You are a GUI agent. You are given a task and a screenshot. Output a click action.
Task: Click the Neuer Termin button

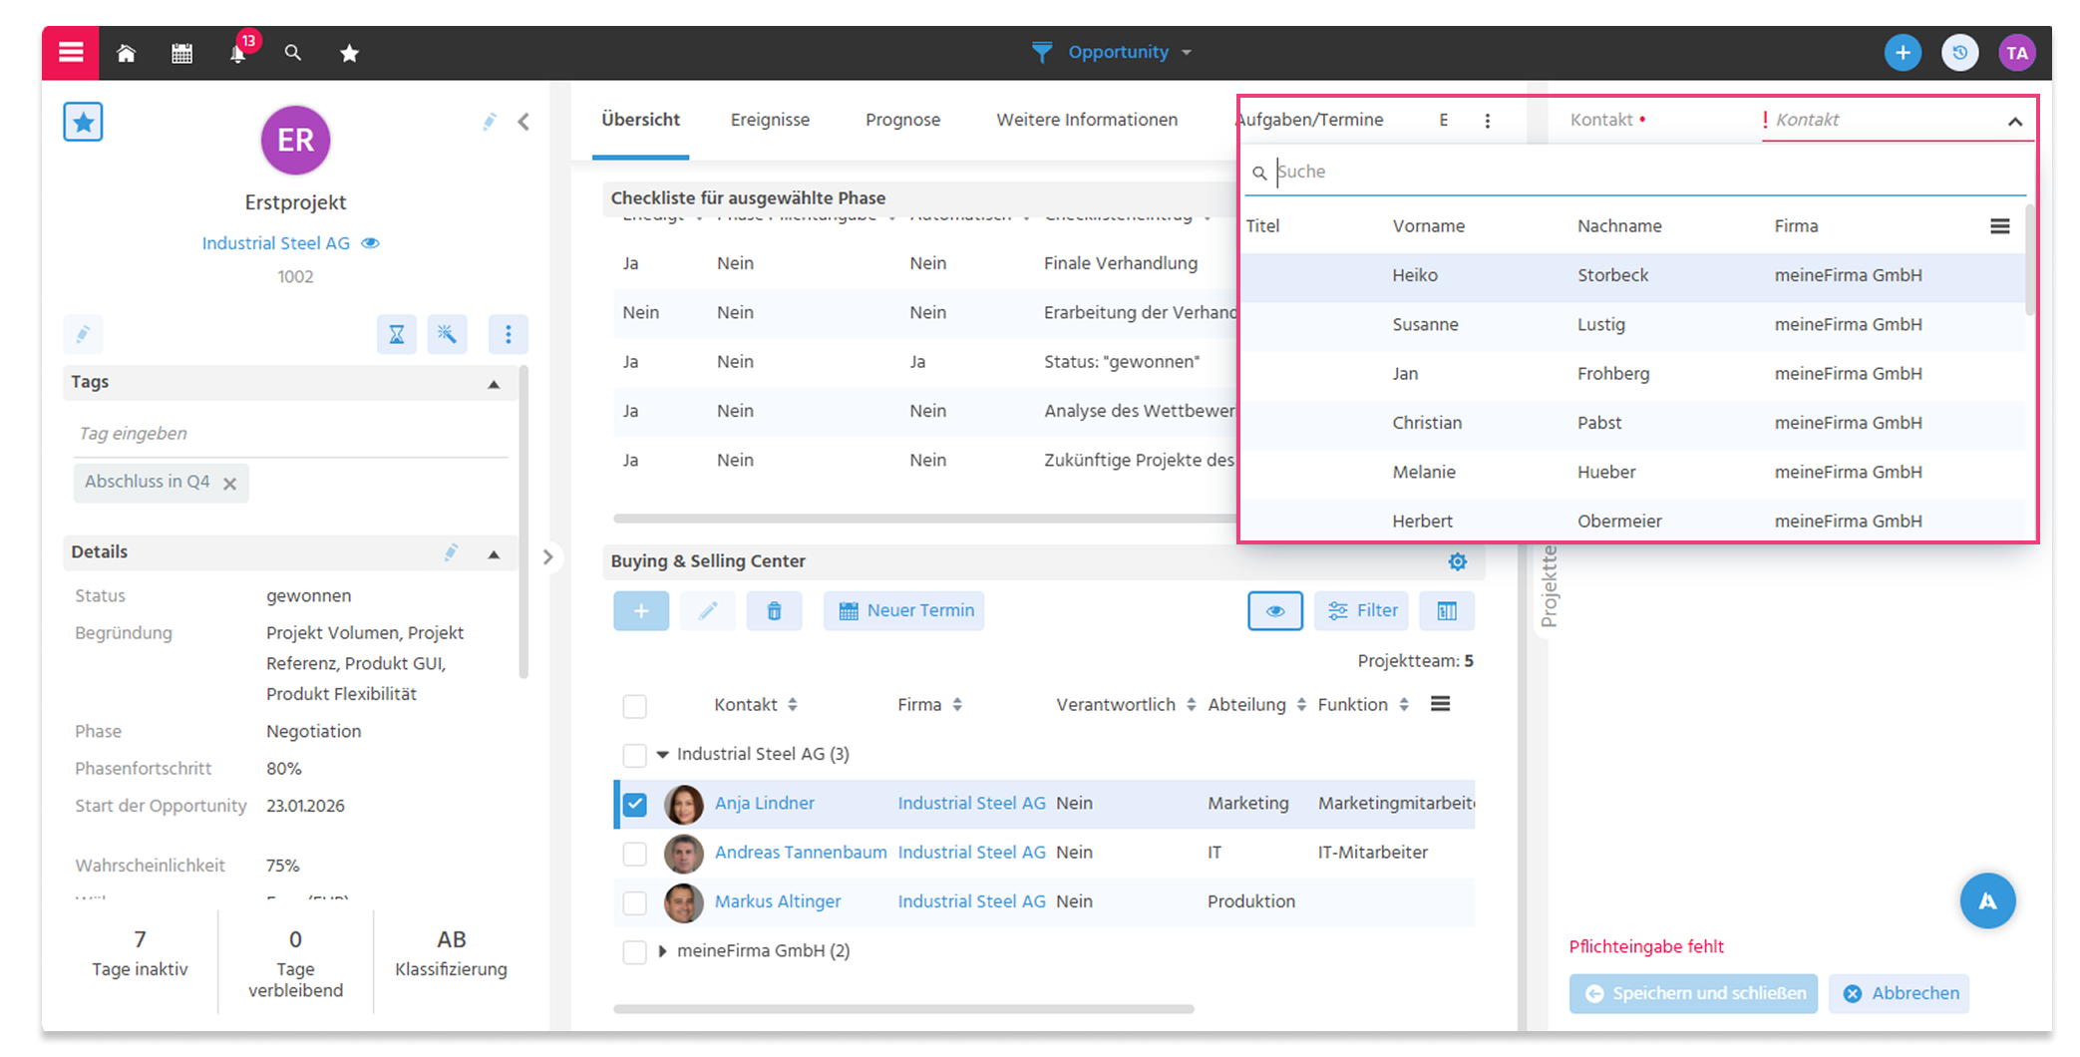click(x=904, y=611)
